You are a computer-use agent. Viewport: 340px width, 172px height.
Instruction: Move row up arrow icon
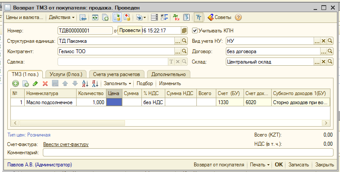[x=65, y=83]
